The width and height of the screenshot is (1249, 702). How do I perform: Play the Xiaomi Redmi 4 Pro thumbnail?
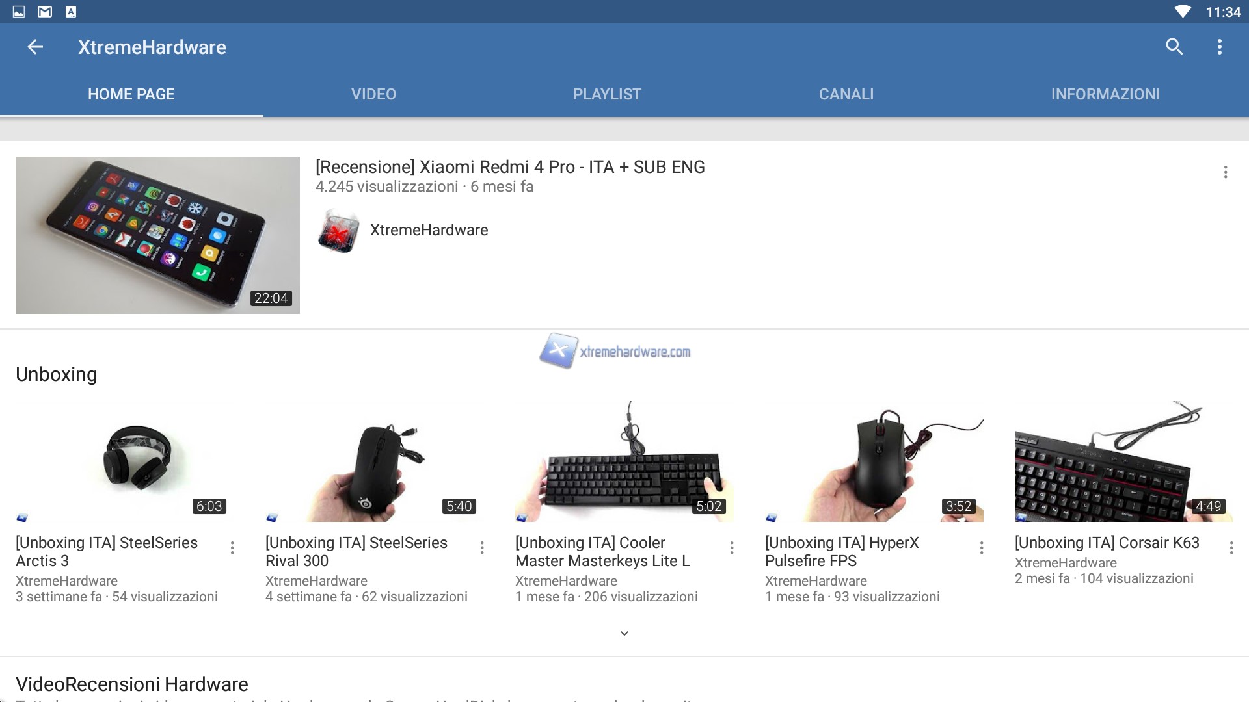pyautogui.click(x=157, y=235)
